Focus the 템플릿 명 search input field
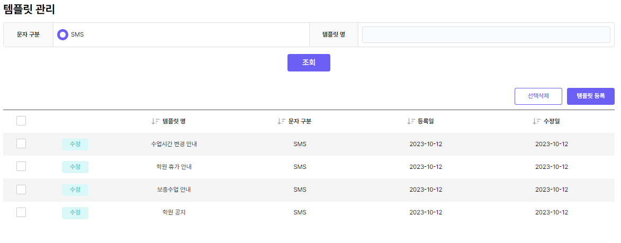The width and height of the screenshot is (621, 243). click(485, 34)
